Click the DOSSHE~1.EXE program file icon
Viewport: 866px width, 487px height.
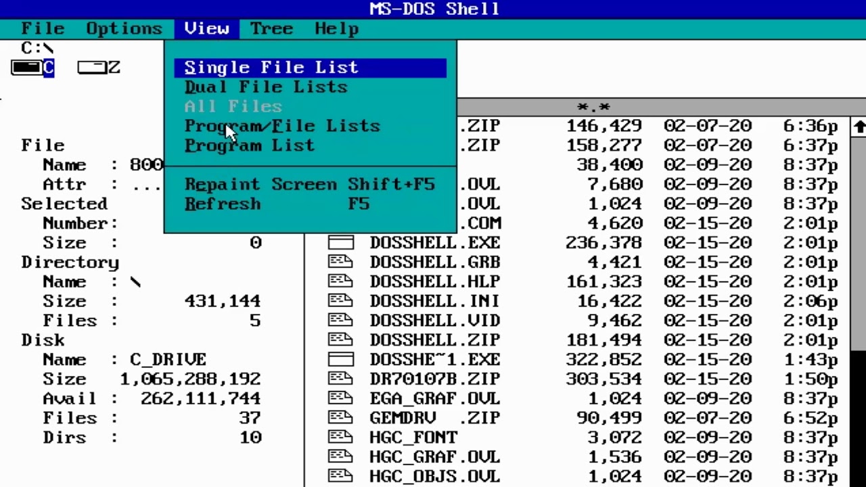click(341, 360)
